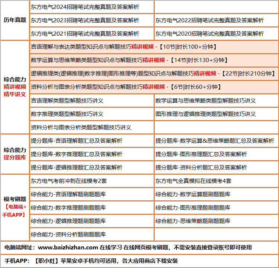This screenshot has height=268, width=279.
Task: Open 数字推理类题型解题技巧讲义
Action: [67, 114]
